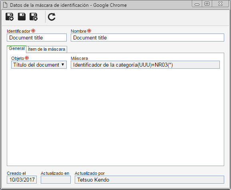Click the empty Actualizado en field
Viewport: 231px width, 190px height.
(56, 180)
